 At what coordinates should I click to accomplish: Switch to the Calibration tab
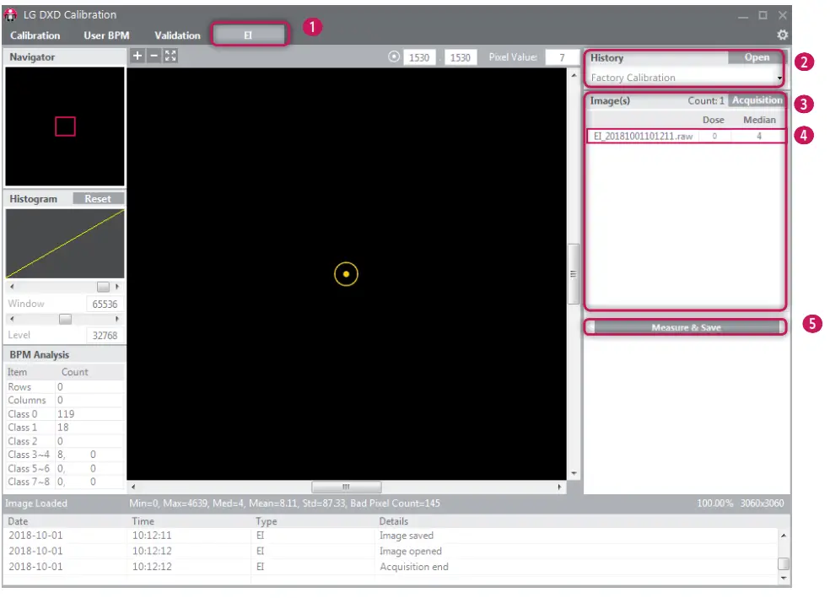tap(35, 35)
